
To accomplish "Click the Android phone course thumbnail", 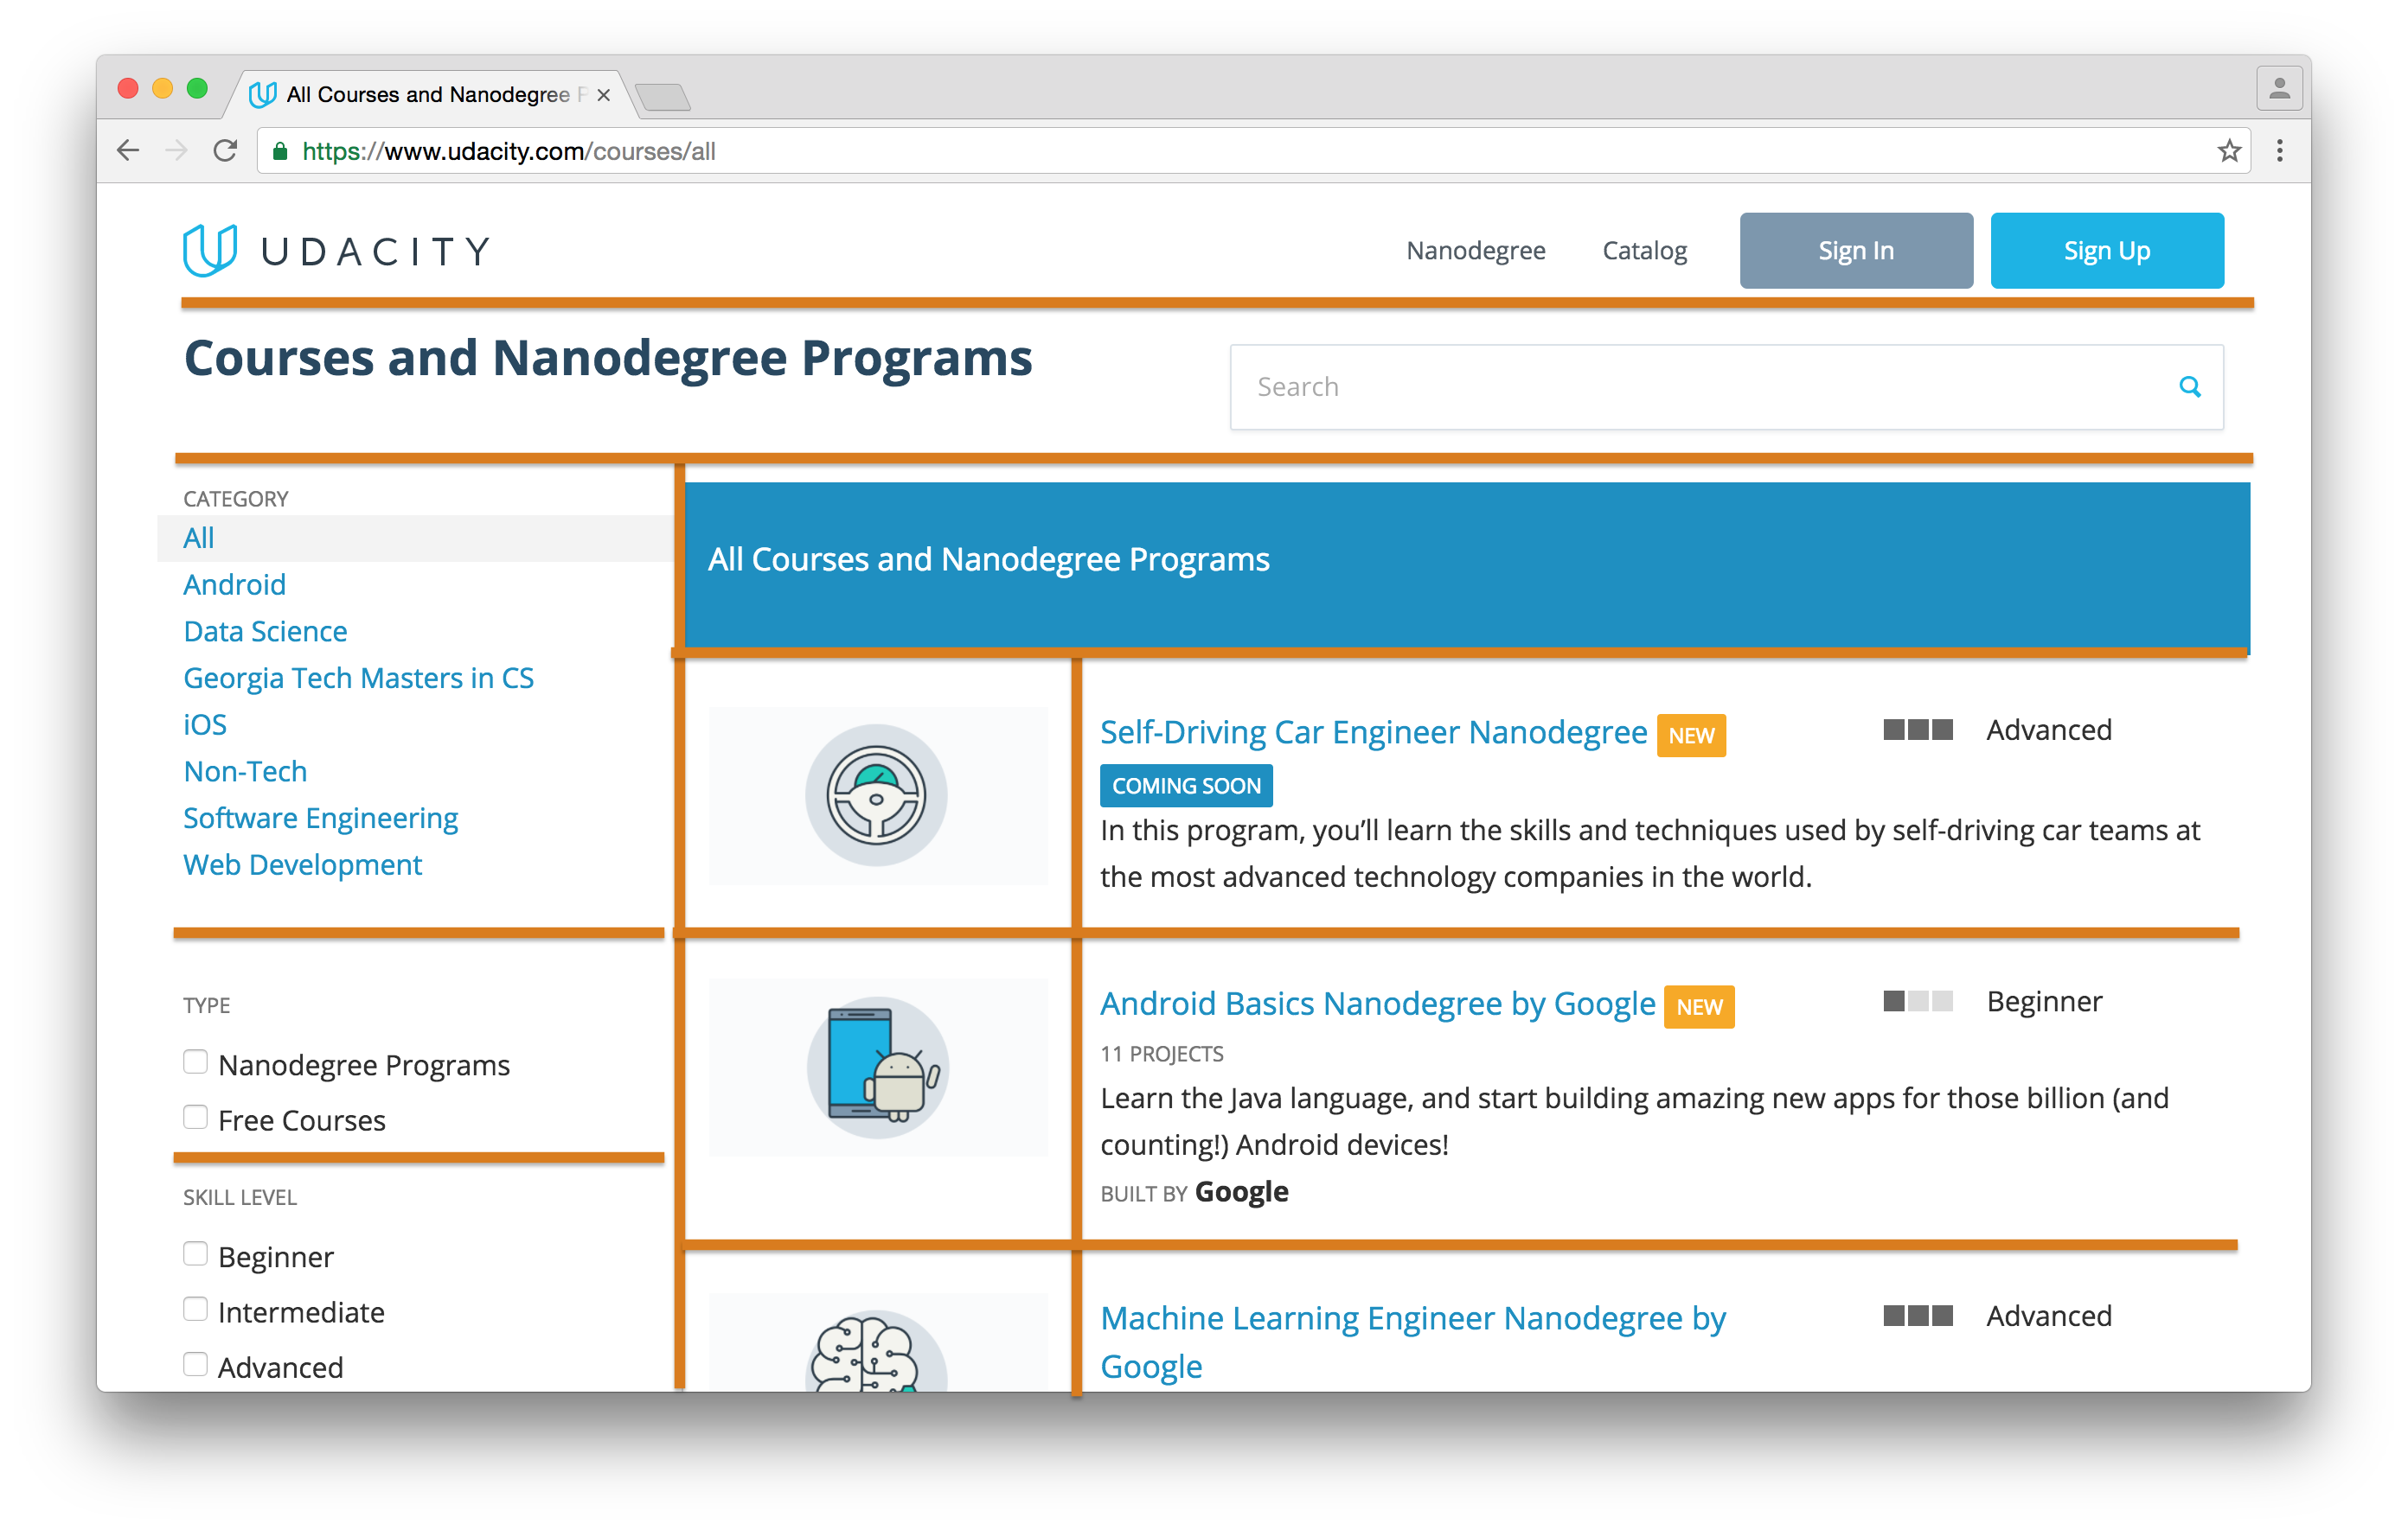I will [877, 1067].
